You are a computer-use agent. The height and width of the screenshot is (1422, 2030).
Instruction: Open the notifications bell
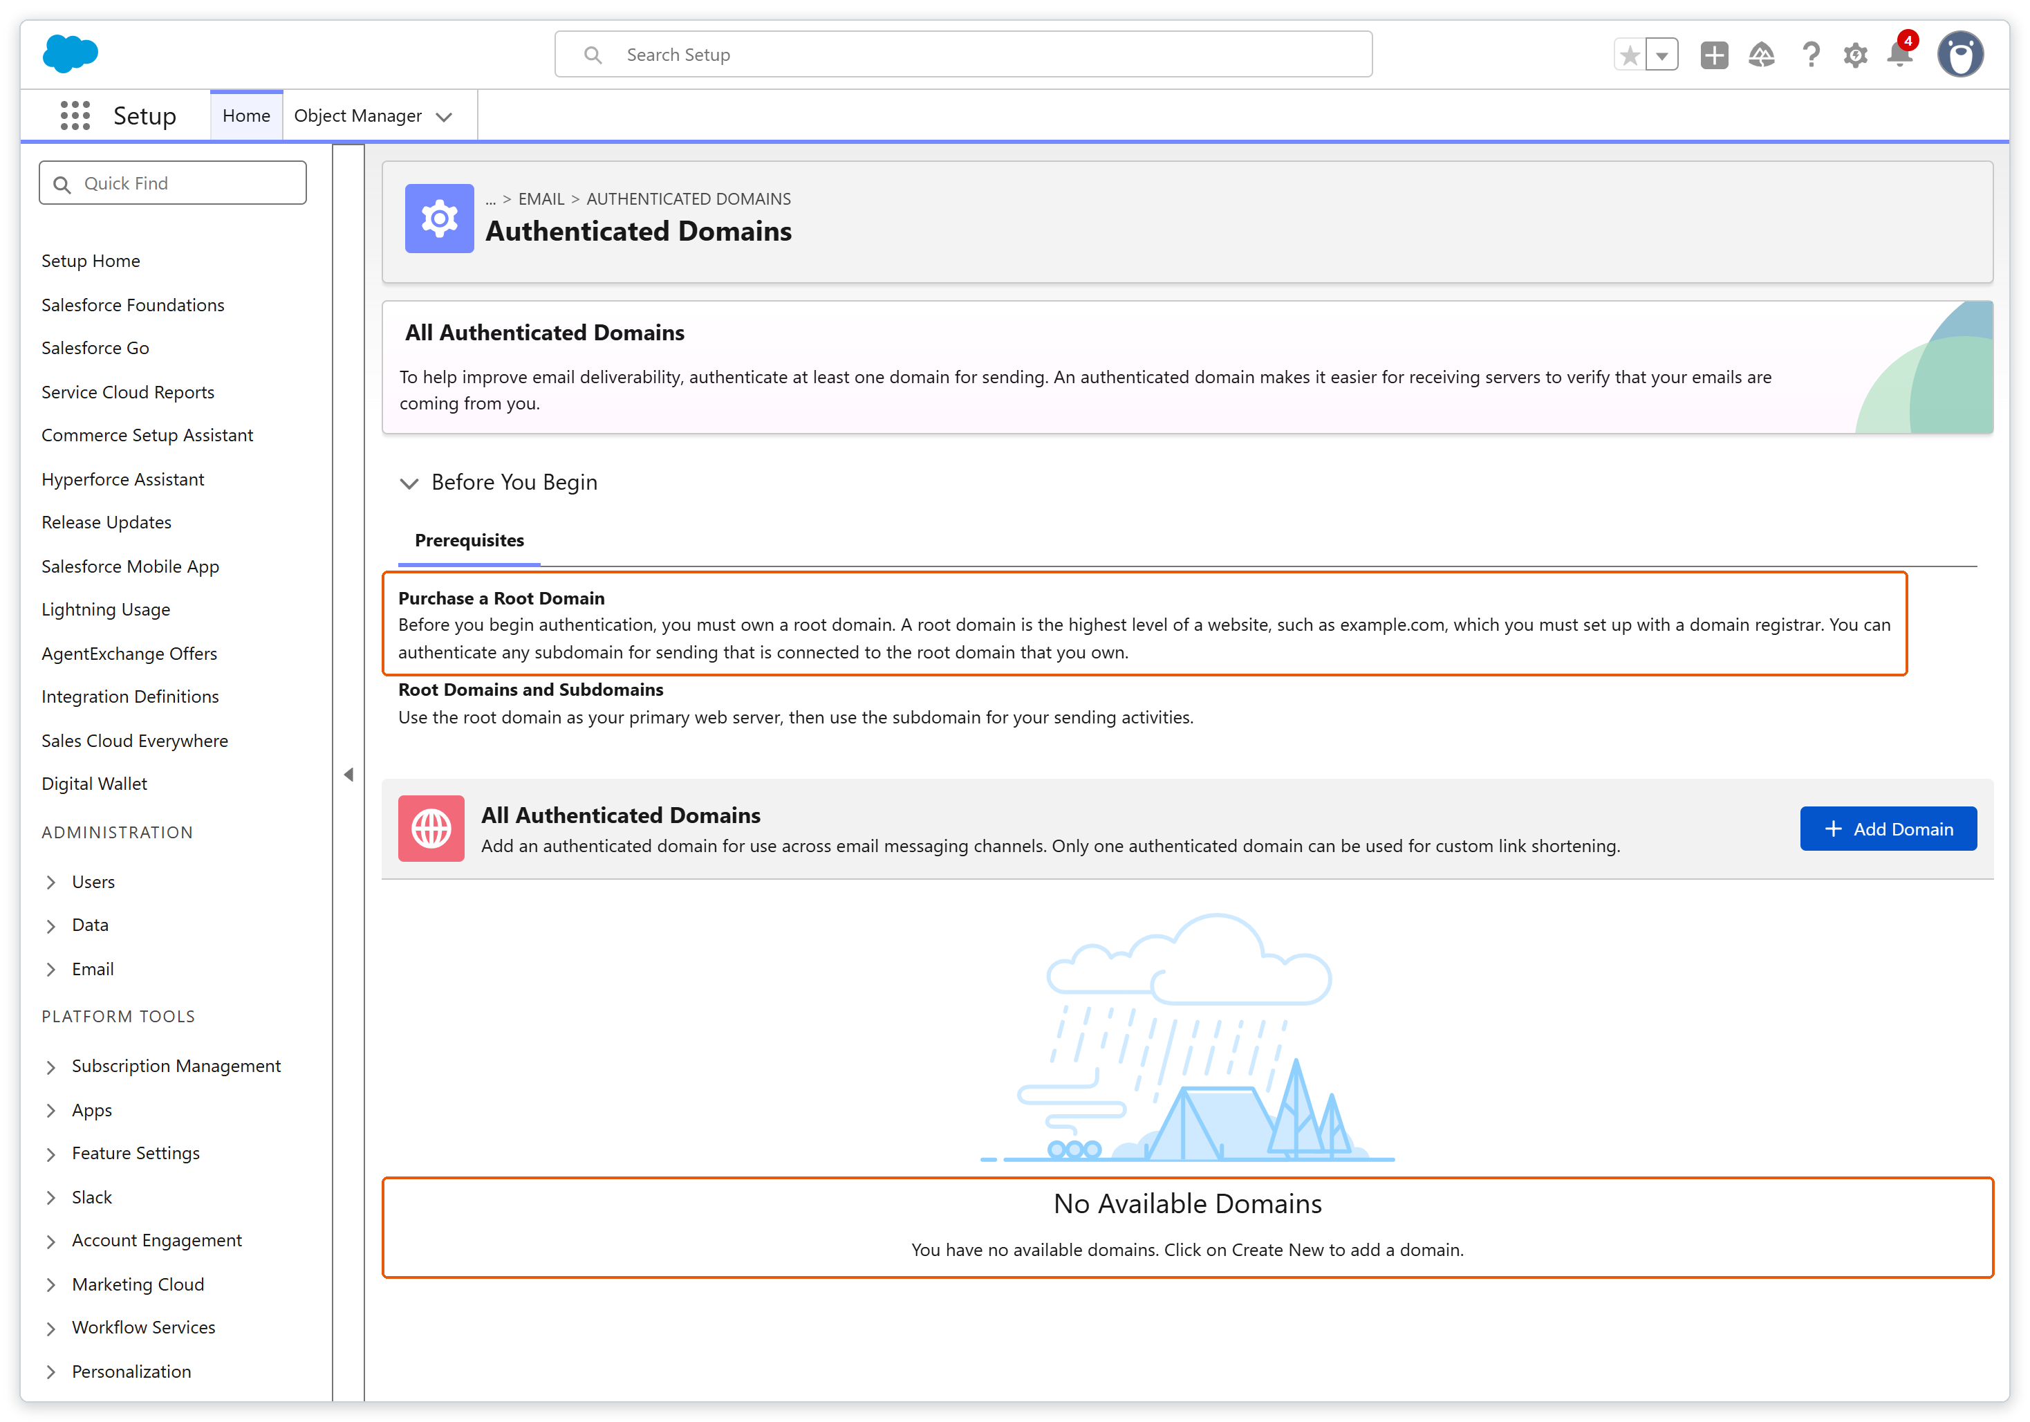click(x=1900, y=53)
